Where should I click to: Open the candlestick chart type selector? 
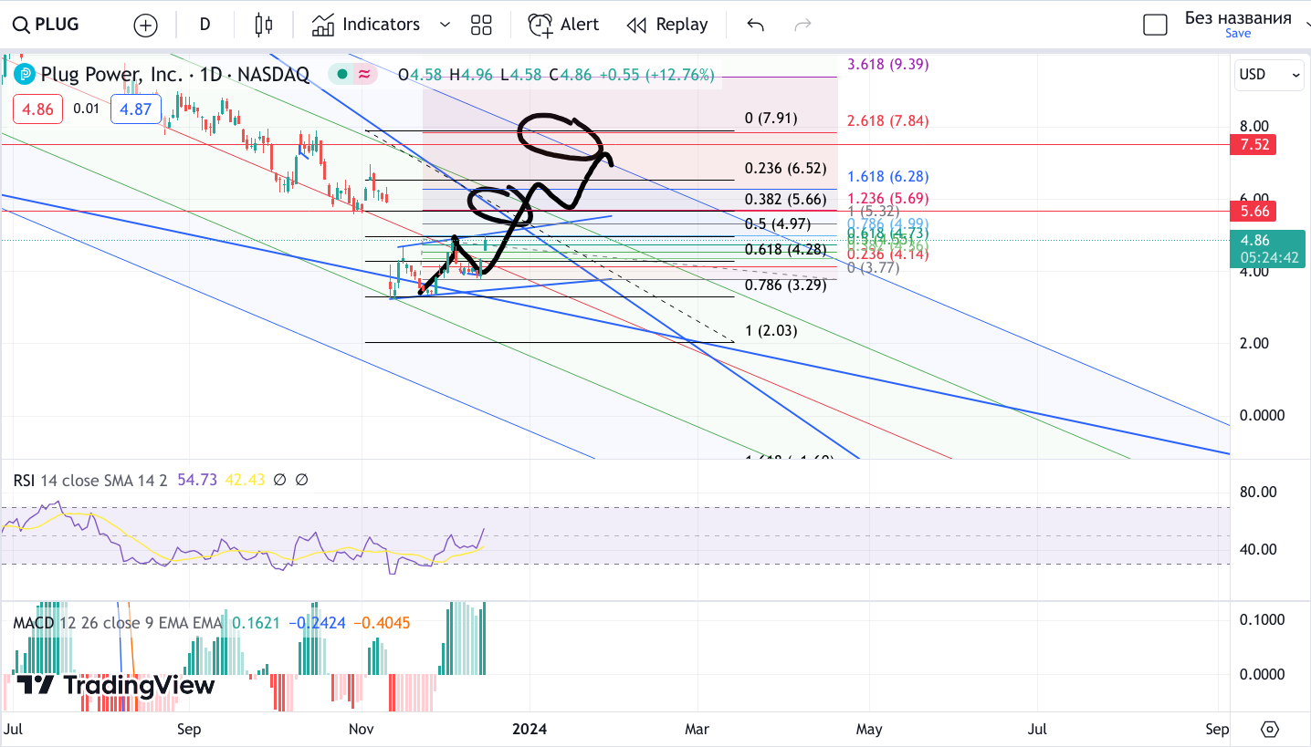tap(264, 25)
